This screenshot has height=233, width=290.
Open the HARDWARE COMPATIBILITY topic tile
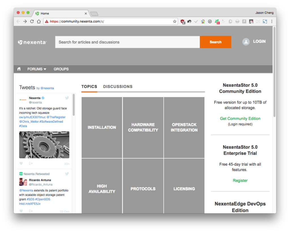(x=143, y=127)
